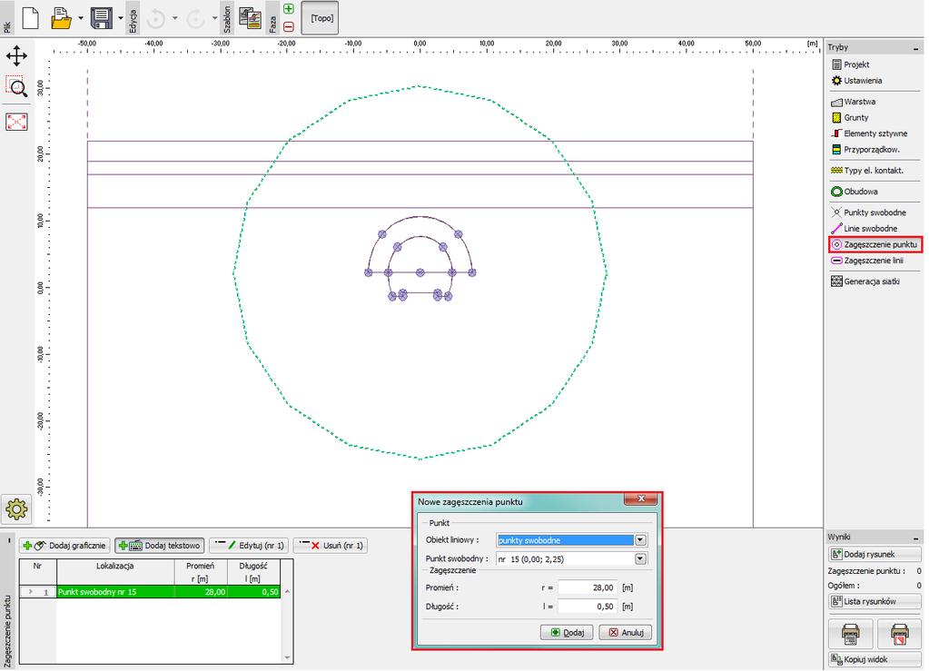Click Dodaj rysunek button

pos(875,555)
